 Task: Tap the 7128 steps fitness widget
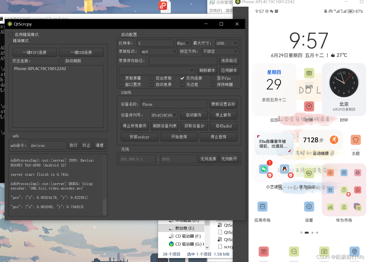coord(321,140)
